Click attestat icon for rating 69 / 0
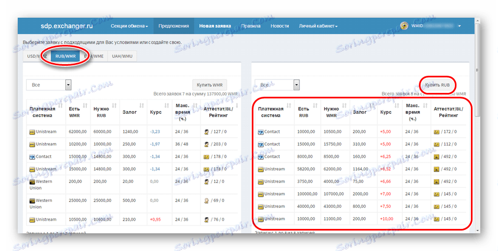The image size is (498, 251). pyautogui.click(x=206, y=201)
